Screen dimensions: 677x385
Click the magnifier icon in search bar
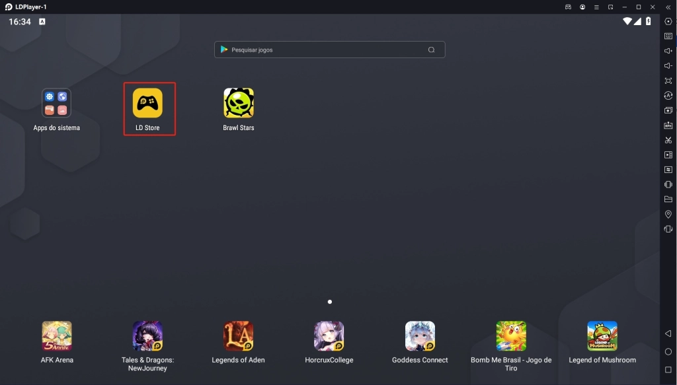point(431,50)
